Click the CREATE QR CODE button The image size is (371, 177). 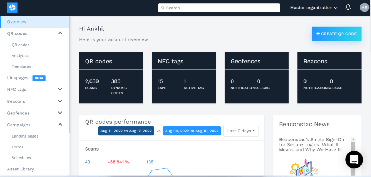[x=337, y=34]
